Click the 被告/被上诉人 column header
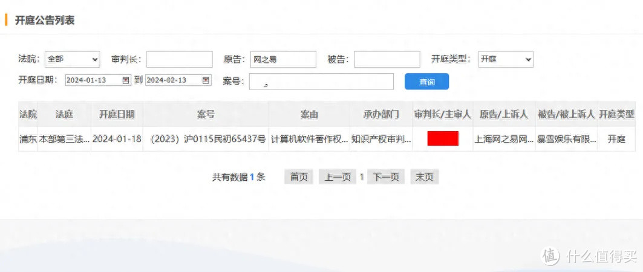This screenshot has width=643, height=272. [566, 114]
